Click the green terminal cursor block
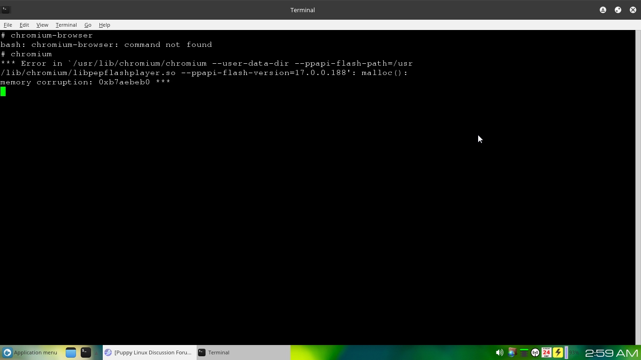Image resolution: width=641 pixels, height=360 pixels. click(3, 91)
